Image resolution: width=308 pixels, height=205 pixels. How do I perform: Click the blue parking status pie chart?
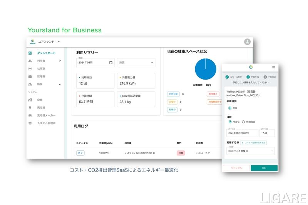coord(205,69)
